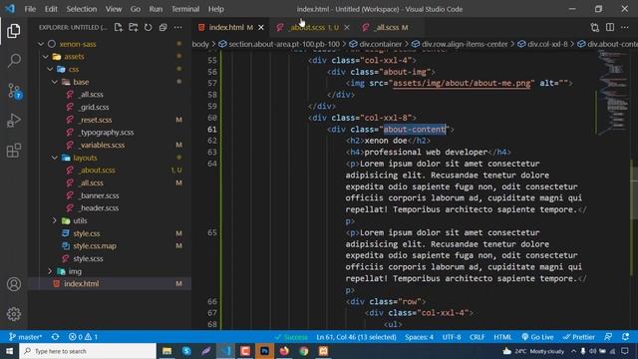Open the Manage gear settings icon

coord(13,314)
